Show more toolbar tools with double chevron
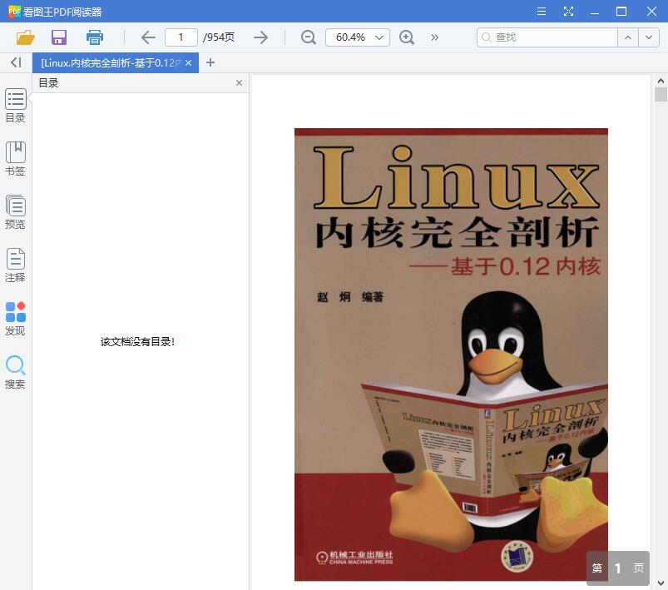 [x=434, y=37]
